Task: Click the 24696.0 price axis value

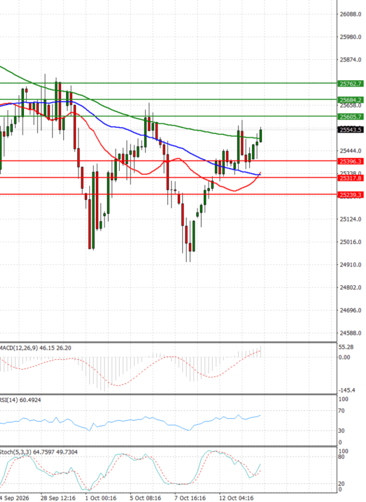Action: [350, 311]
